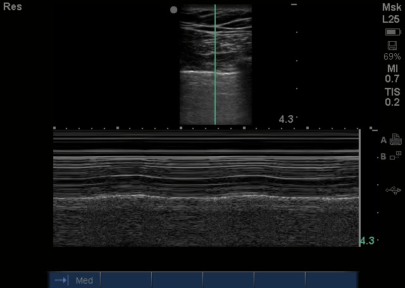Select the Med sweep speed softkey
This screenshot has height=288, width=405.
click(x=84, y=280)
